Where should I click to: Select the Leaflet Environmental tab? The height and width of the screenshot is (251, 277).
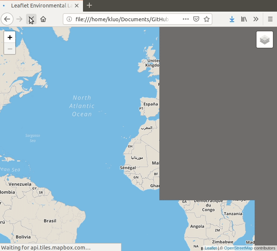(41, 6)
